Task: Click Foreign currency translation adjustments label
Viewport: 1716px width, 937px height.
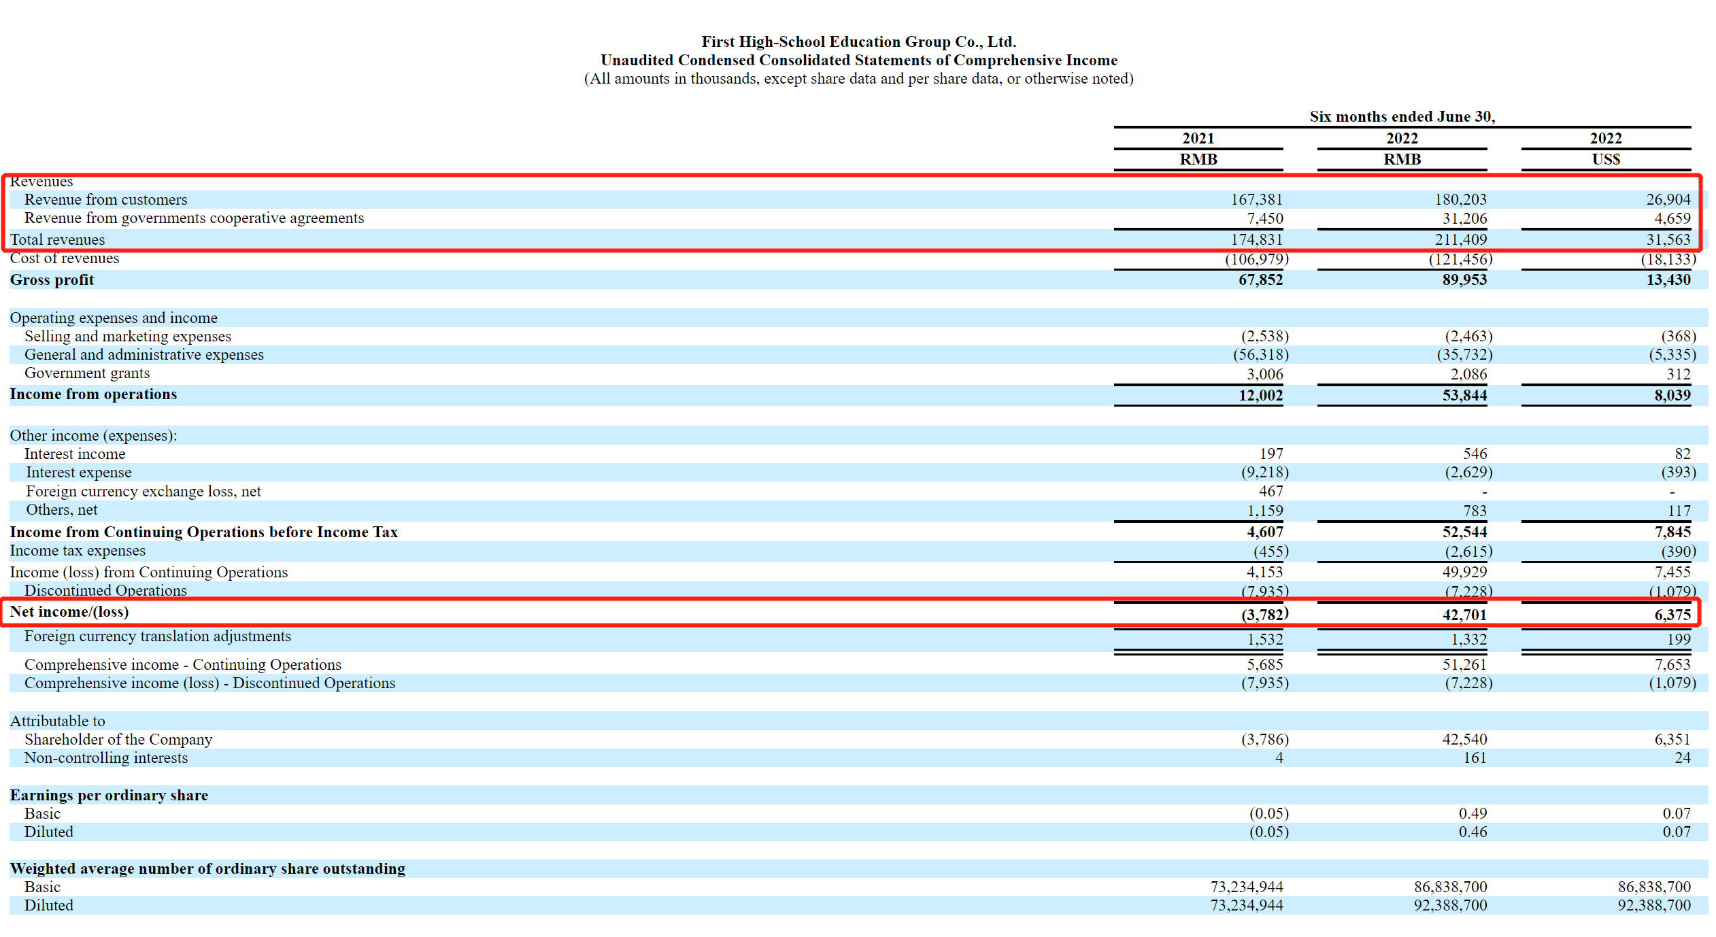Action: coord(157,636)
